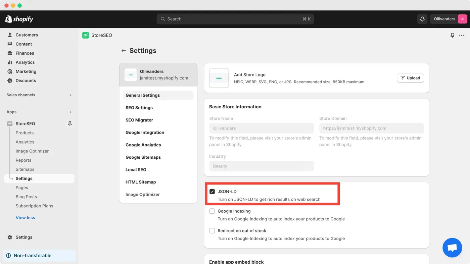This screenshot has width=470, height=264.
Task: Click the Basic Store Information heading
Action: (235, 107)
